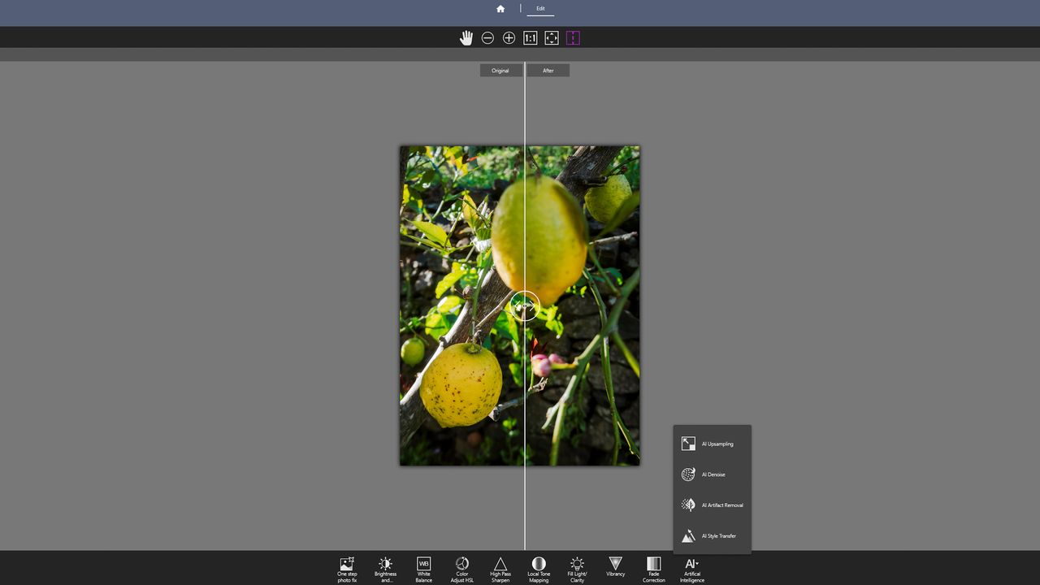Click the Original label above image
Viewport: 1040px width, 585px height.
[x=500, y=71]
